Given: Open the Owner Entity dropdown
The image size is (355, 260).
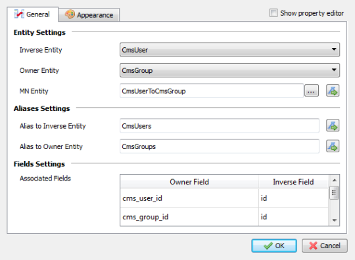Looking at the screenshot, I should point(229,70).
